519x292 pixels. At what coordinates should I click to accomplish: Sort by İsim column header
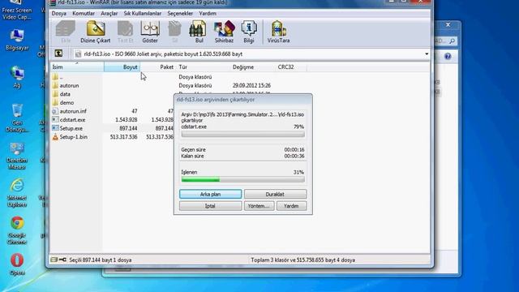tap(77, 67)
